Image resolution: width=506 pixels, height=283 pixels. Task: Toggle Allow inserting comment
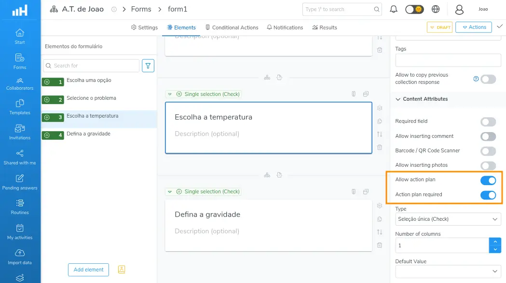[488, 136]
